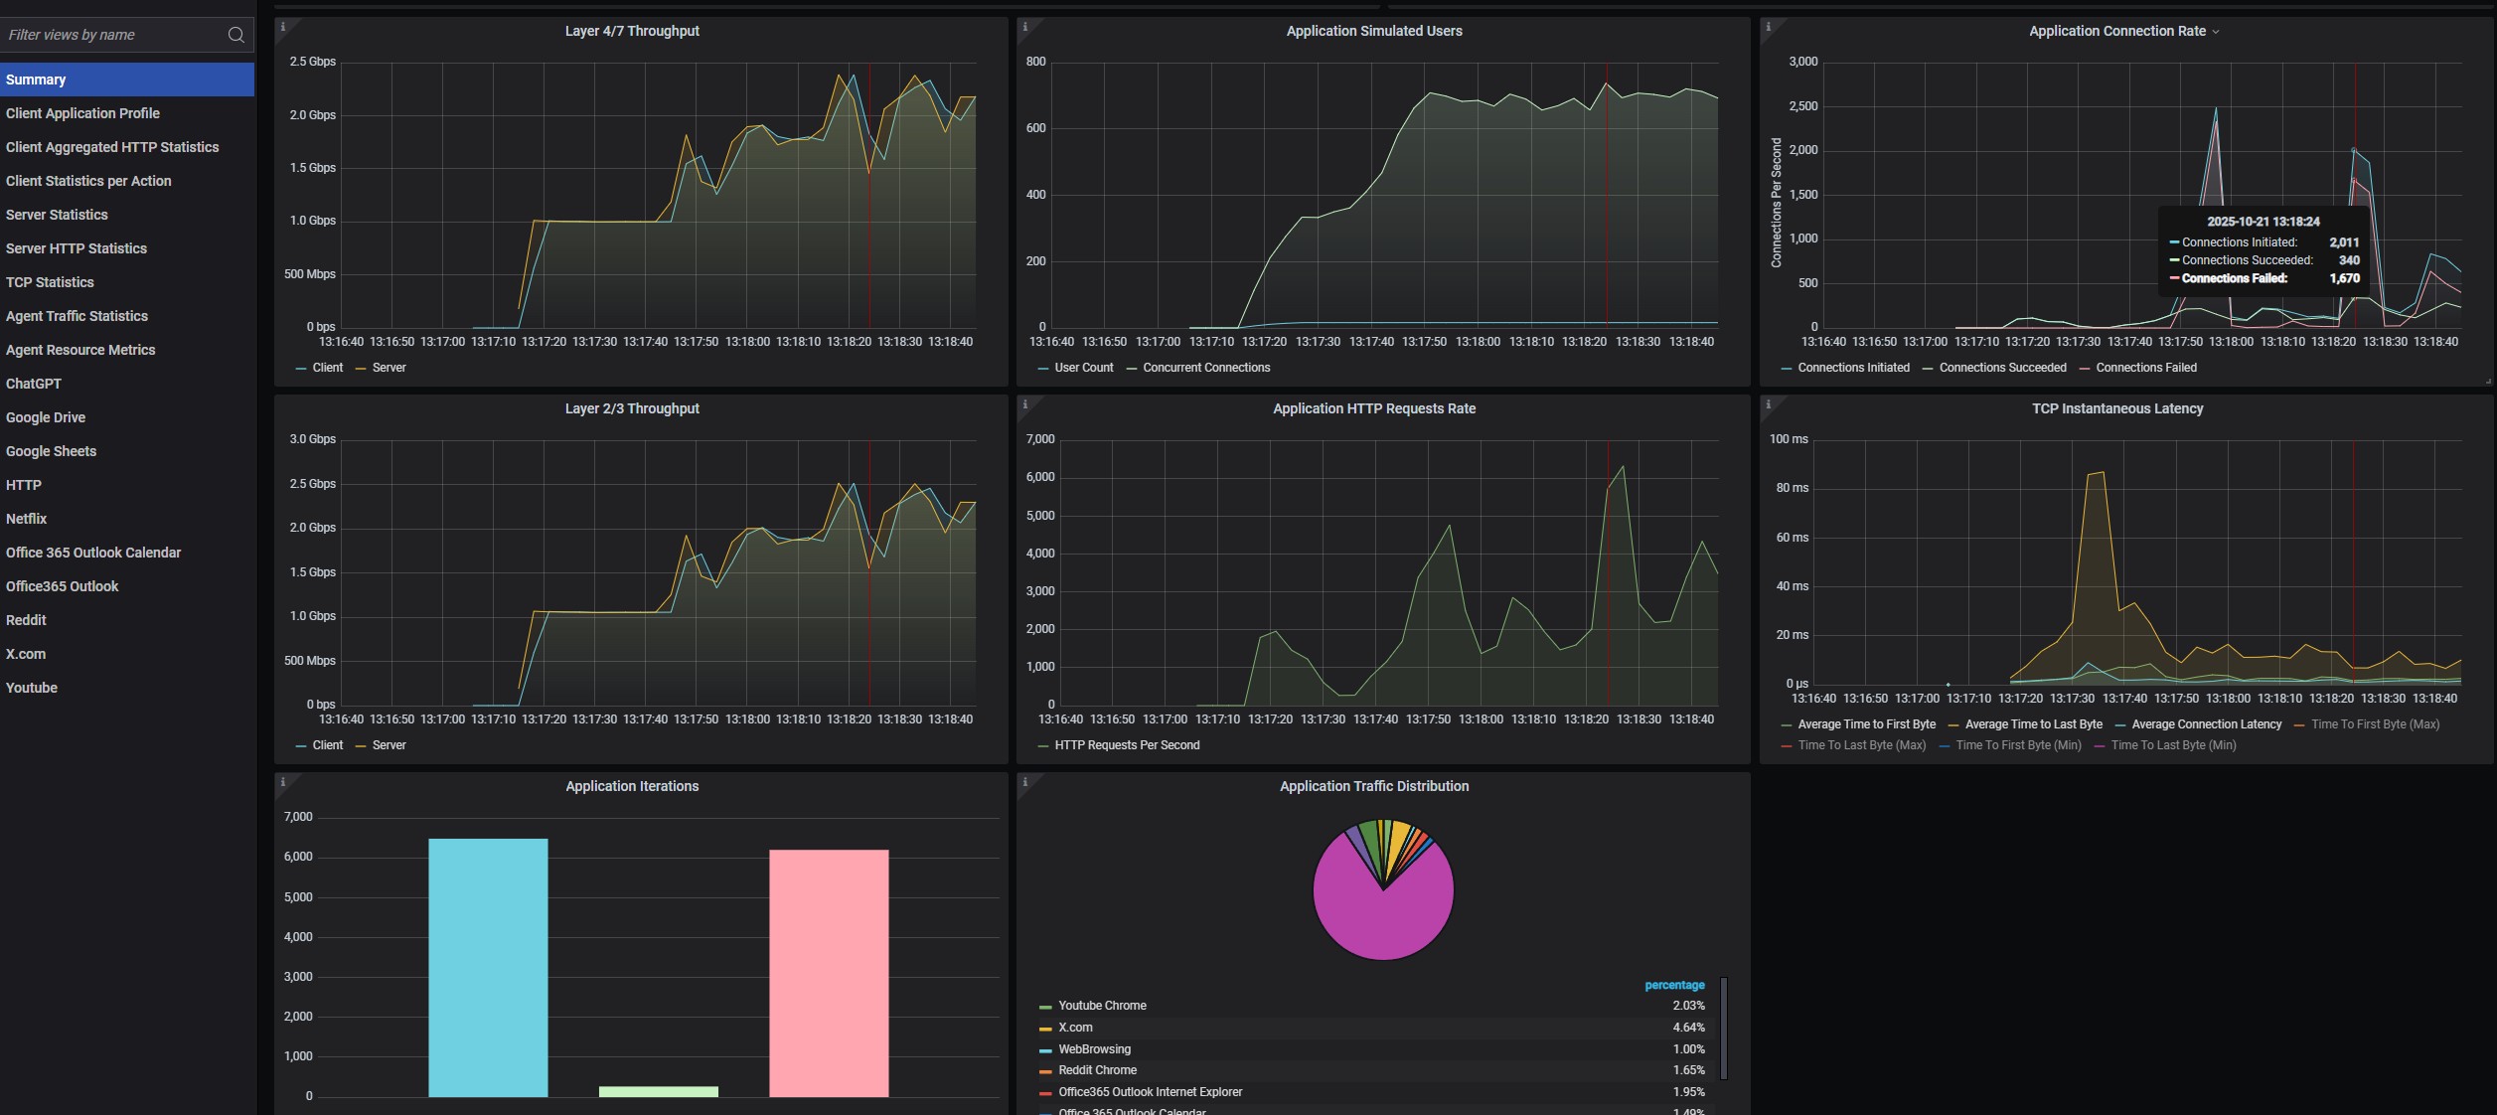
Task: Click info icon on Application Simulated Users panel
Action: coord(1025,27)
